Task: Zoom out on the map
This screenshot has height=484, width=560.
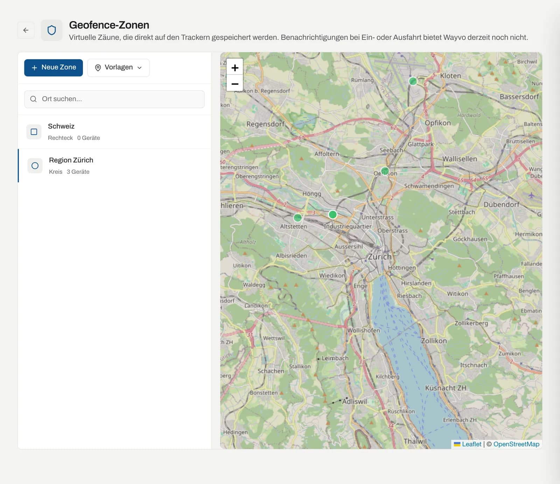Action: [235, 84]
